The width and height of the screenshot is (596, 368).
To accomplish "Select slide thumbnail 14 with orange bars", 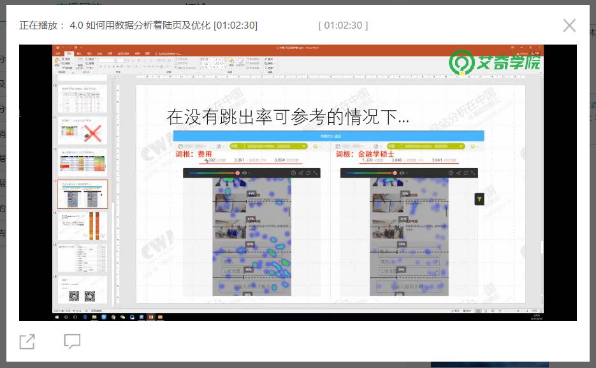I will click(82, 226).
